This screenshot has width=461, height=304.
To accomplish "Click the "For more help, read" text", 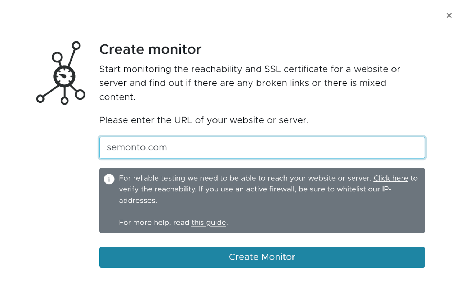I will pyautogui.click(x=154, y=223).
